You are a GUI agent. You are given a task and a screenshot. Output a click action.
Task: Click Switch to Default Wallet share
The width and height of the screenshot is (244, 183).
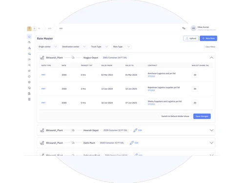175,116
